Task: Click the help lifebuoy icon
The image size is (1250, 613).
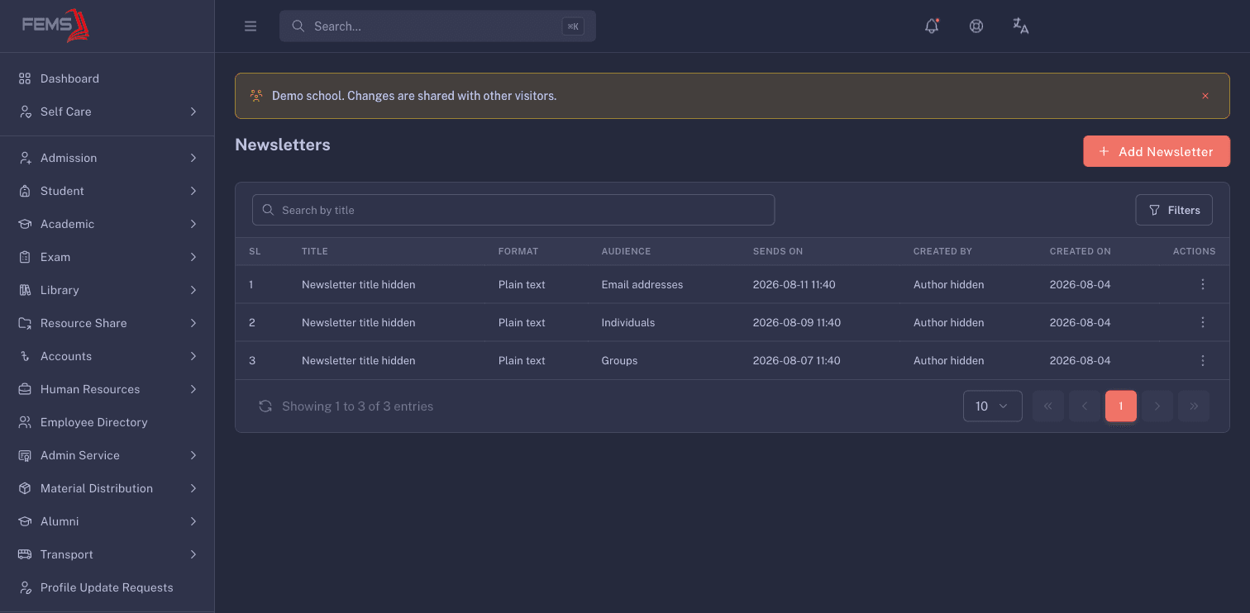Action: coord(976,26)
